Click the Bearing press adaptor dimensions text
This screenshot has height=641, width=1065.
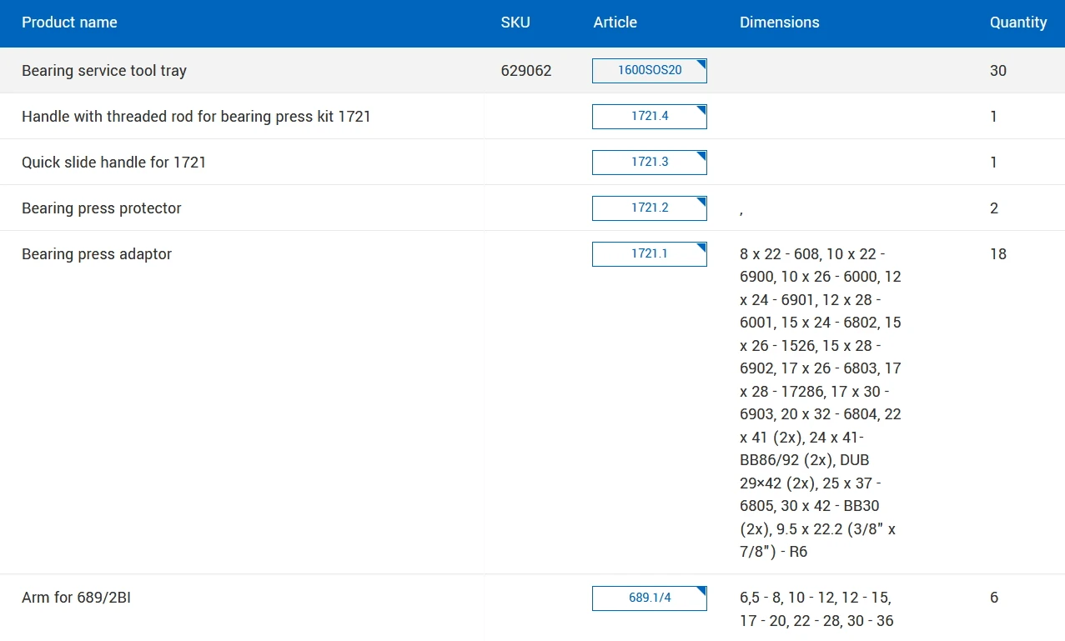[820, 403]
